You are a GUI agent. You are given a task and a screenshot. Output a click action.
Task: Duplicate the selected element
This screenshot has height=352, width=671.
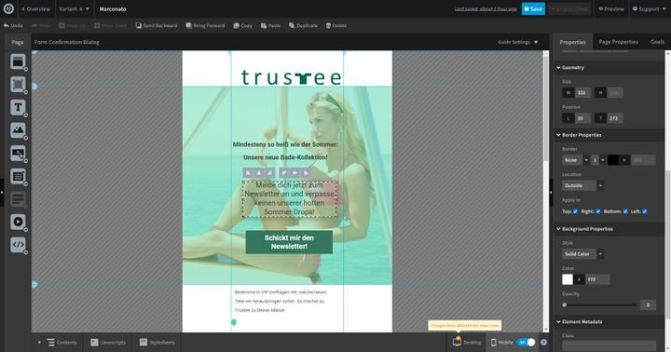[303, 26]
